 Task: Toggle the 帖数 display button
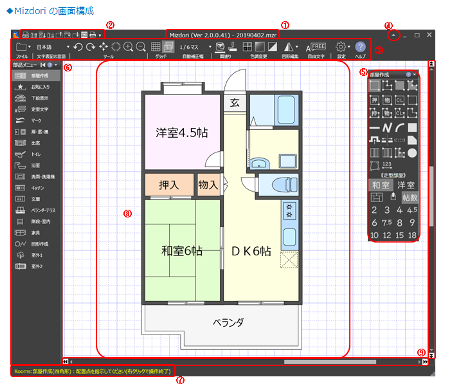coord(410,198)
